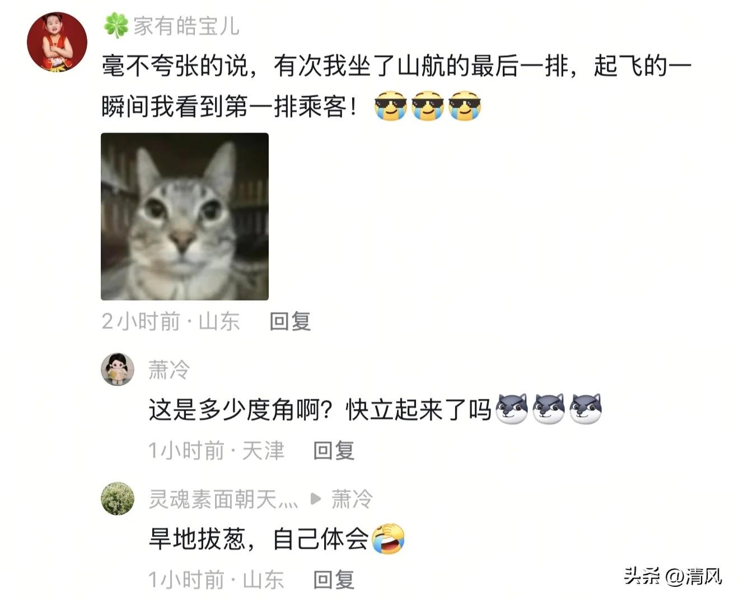This screenshot has height=602, width=739.
Task: Click the last husky dog emoji
Action: 585,408
